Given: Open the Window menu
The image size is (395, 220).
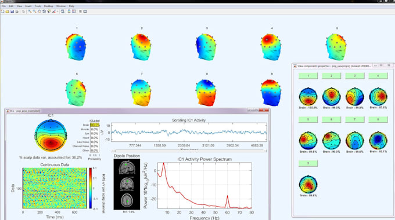Looking at the screenshot, I should (61, 6).
